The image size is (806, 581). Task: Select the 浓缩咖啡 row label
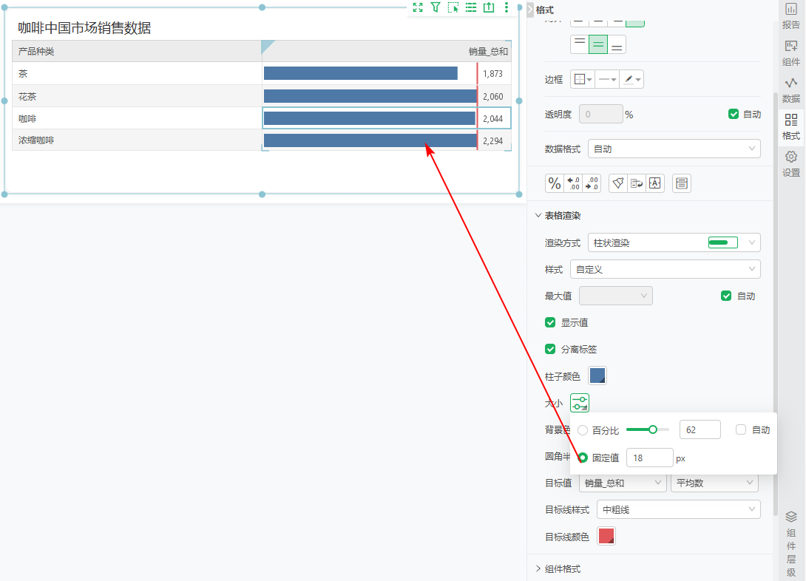[x=36, y=140]
